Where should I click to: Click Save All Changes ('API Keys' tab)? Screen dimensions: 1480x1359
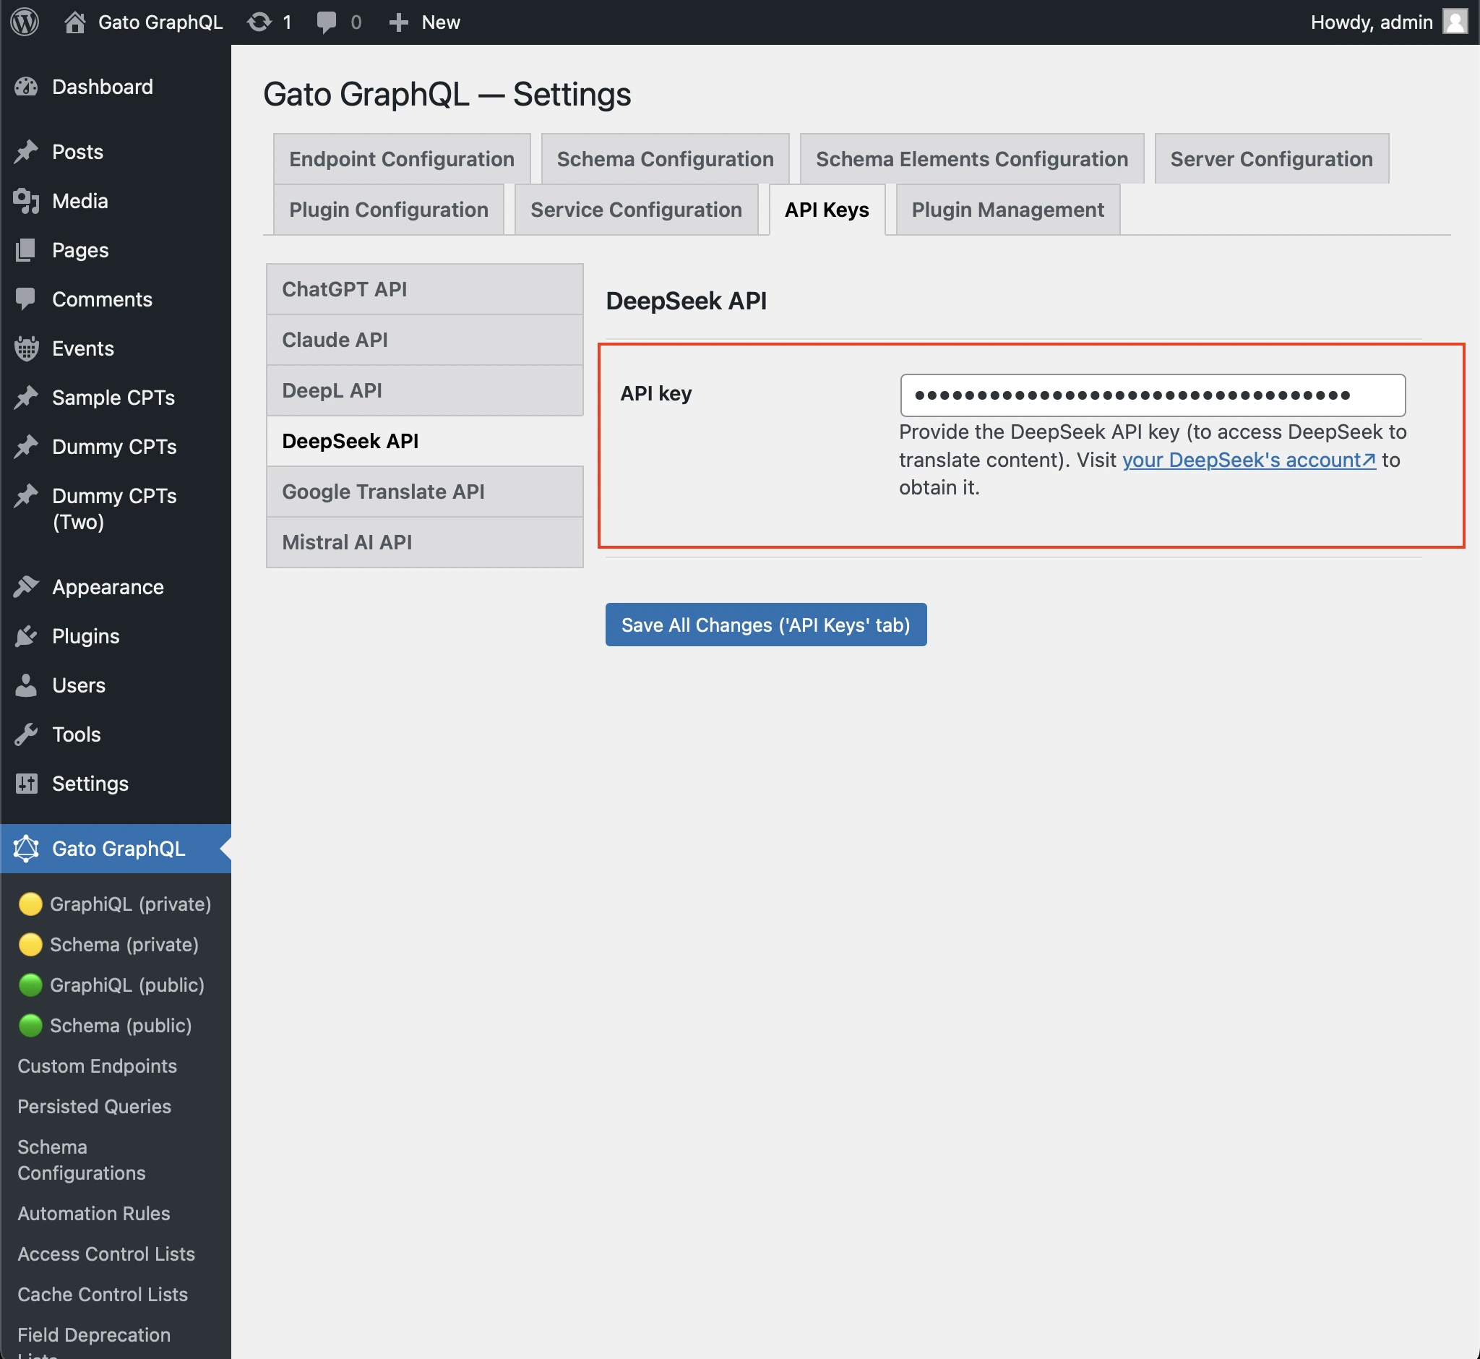(765, 625)
